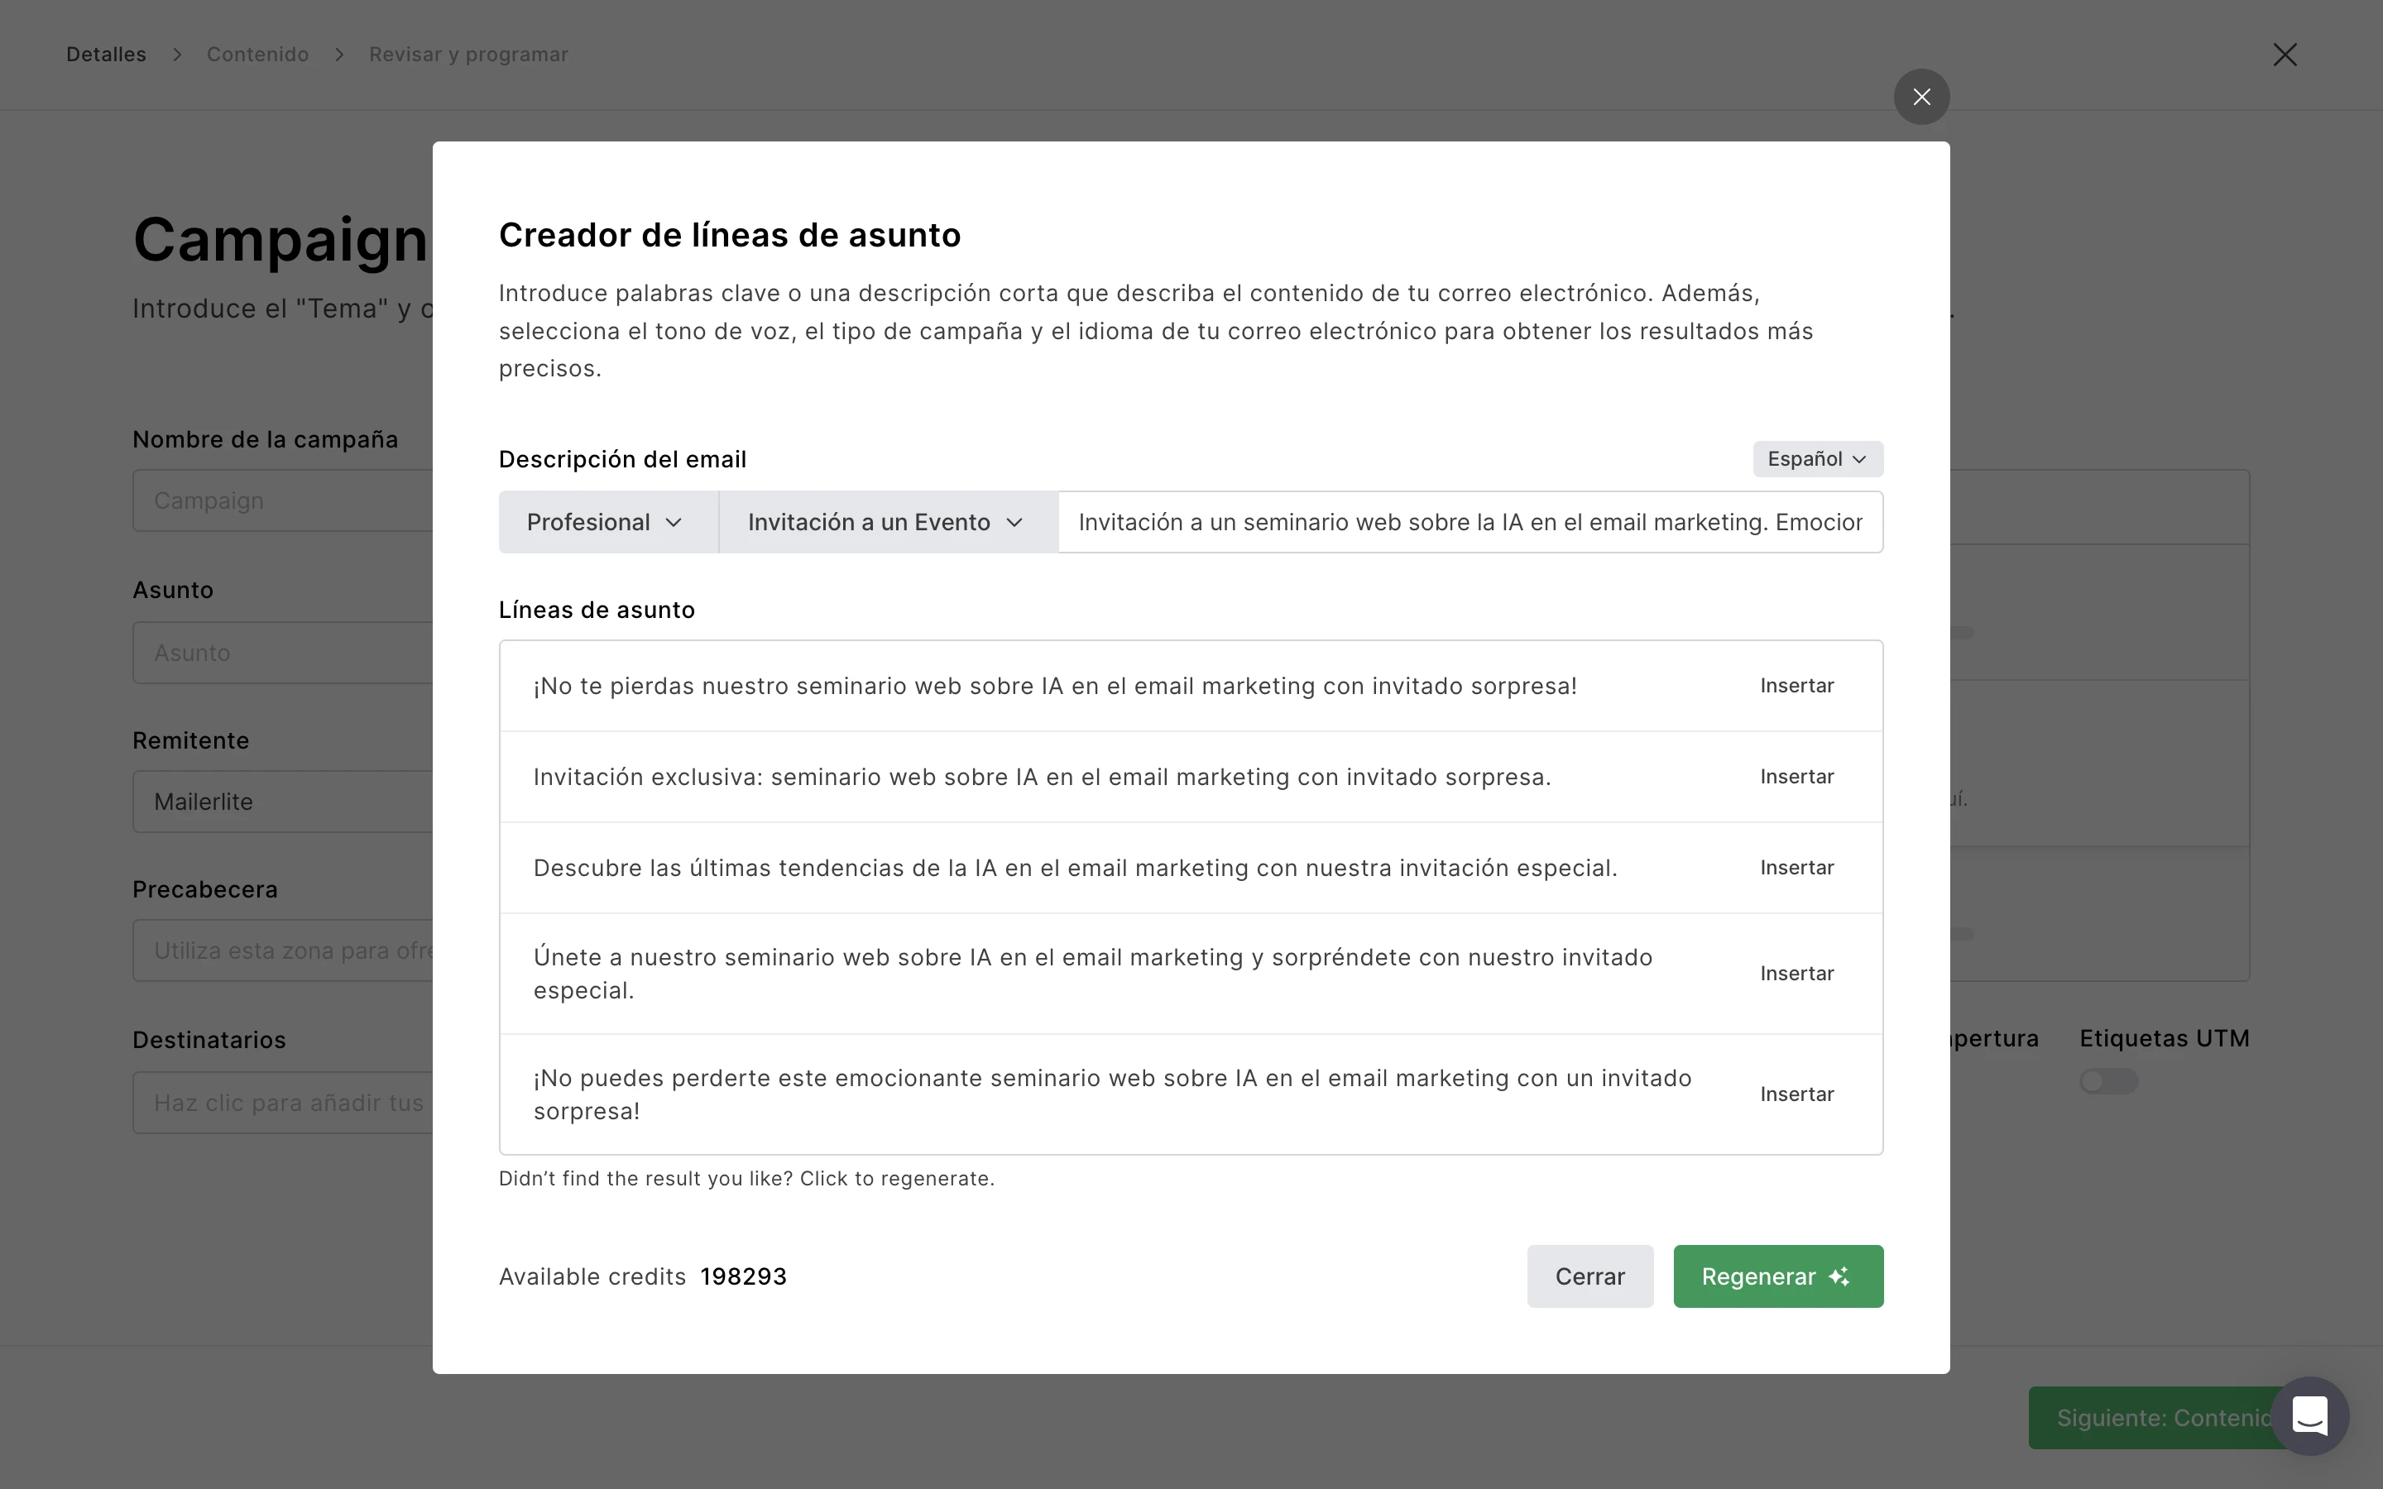The image size is (2383, 1489).
Task: Expand the Profesional tone dropdown
Action: click(x=607, y=522)
